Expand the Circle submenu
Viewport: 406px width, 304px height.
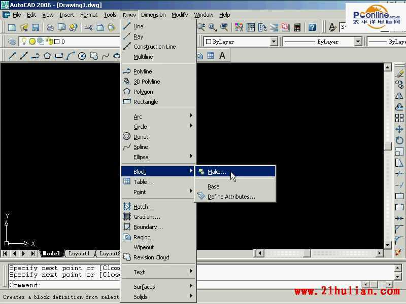pyautogui.click(x=158, y=127)
